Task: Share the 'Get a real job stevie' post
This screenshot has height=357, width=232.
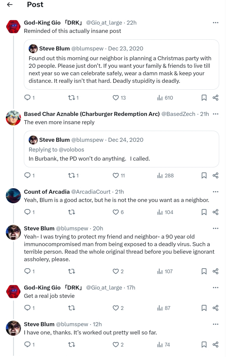Action: pos(215,308)
